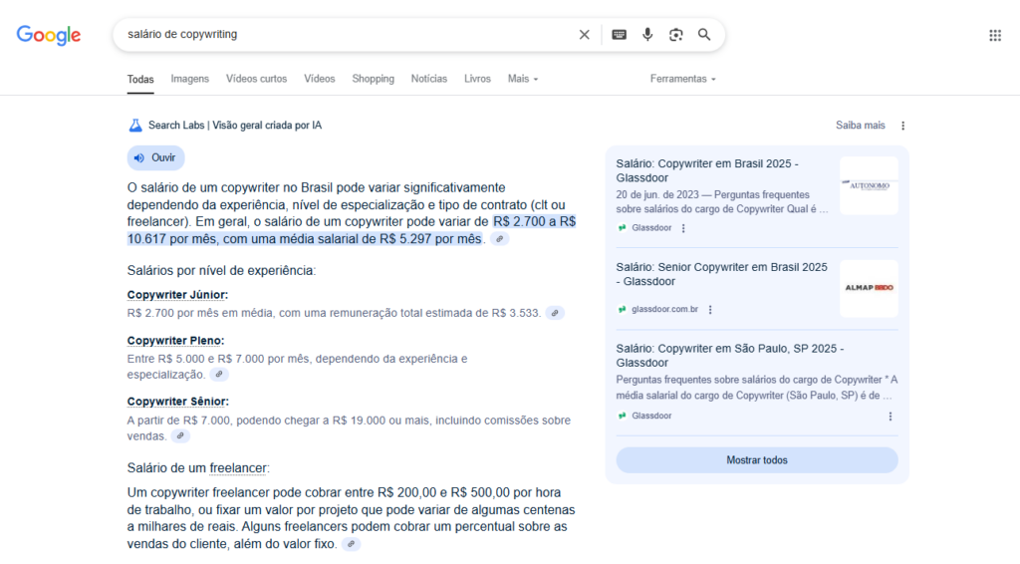Open Google Lens image search

point(676,35)
